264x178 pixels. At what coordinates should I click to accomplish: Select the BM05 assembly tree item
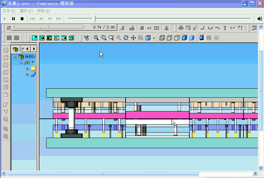[27, 57]
